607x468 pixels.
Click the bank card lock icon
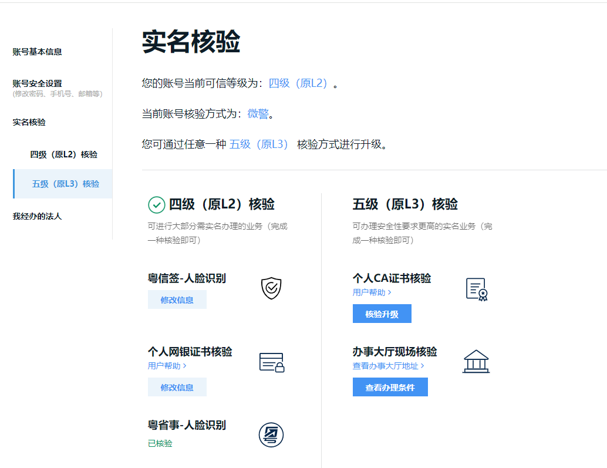(271, 362)
